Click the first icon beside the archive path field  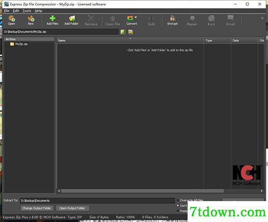coord(123,32)
